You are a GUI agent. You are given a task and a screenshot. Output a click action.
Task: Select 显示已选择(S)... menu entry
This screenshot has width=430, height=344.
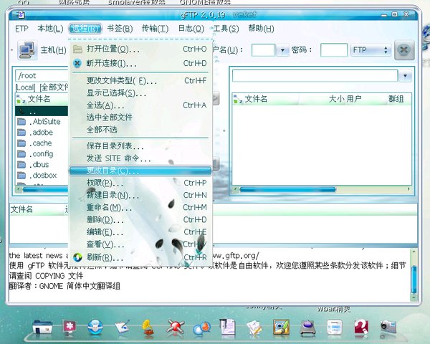(140, 93)
